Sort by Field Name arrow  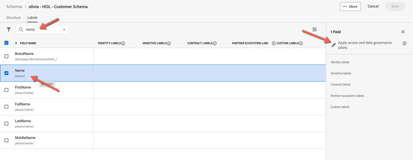pos(16,43)
